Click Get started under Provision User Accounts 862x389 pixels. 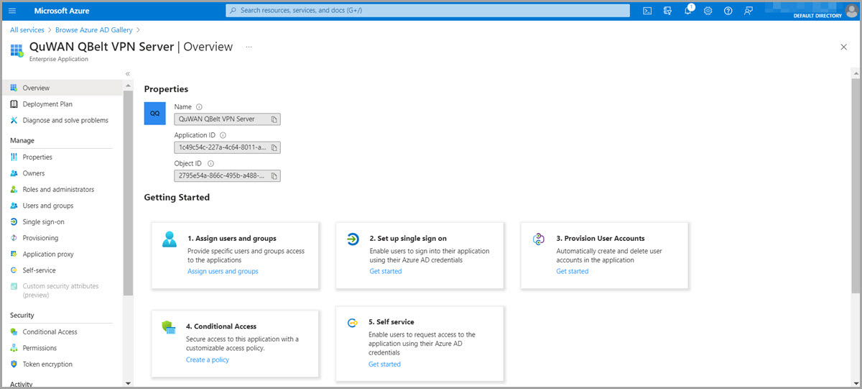[x=572, y=271]
